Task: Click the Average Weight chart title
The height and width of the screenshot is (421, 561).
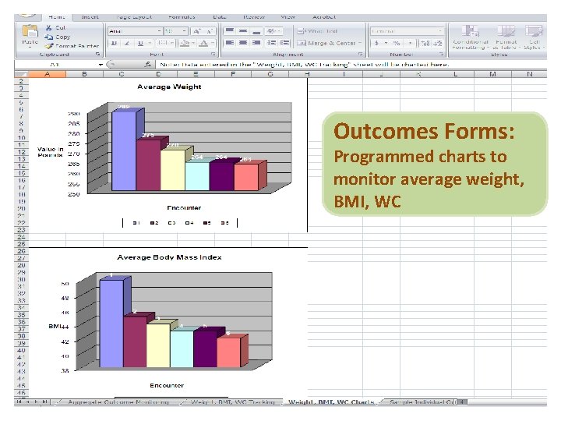Action: coord(169,87)
